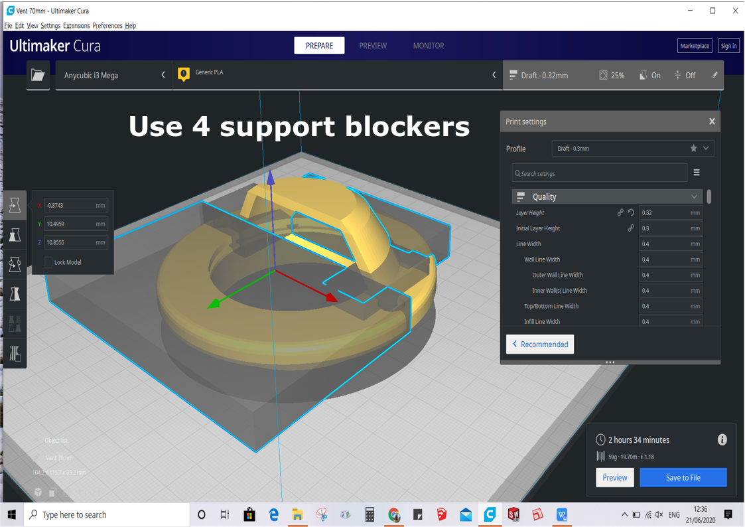
Task: Expand the Generic PLA material selector
Action: (338, 75)
